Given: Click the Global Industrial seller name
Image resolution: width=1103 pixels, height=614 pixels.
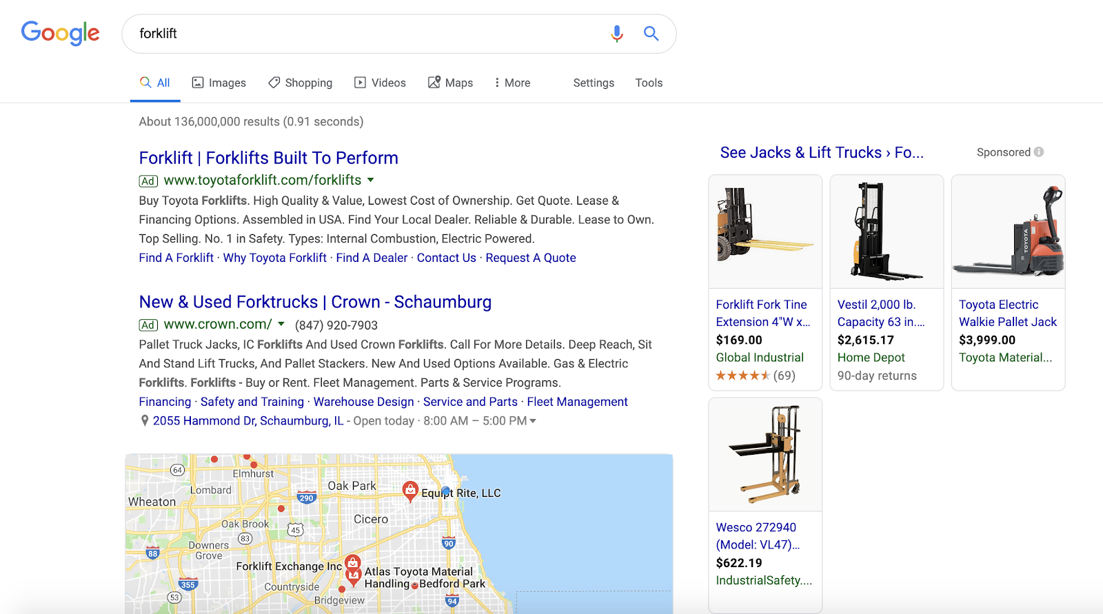Looking at the screenshot, I should click(x=760, y=358).
